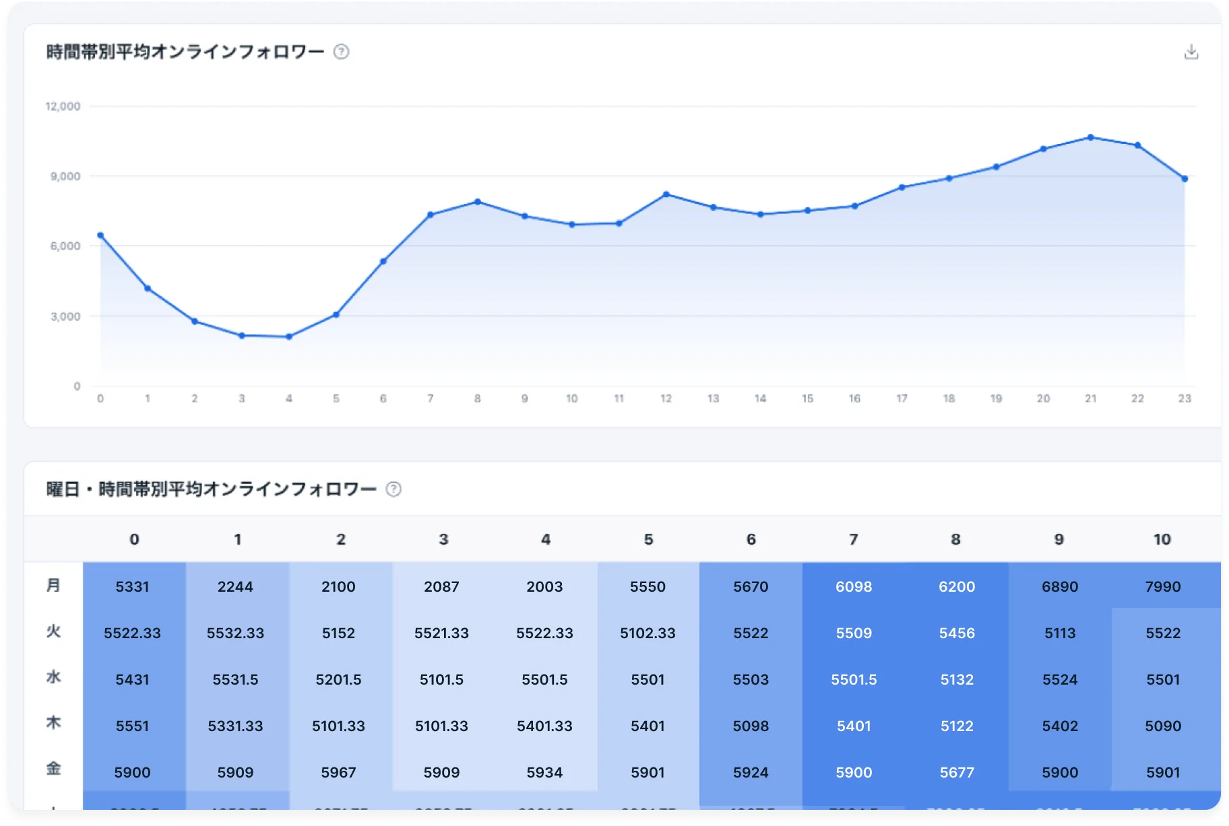1229x826 pixels.
Task: Click the last data point at hour 23
Action: 1185,179
